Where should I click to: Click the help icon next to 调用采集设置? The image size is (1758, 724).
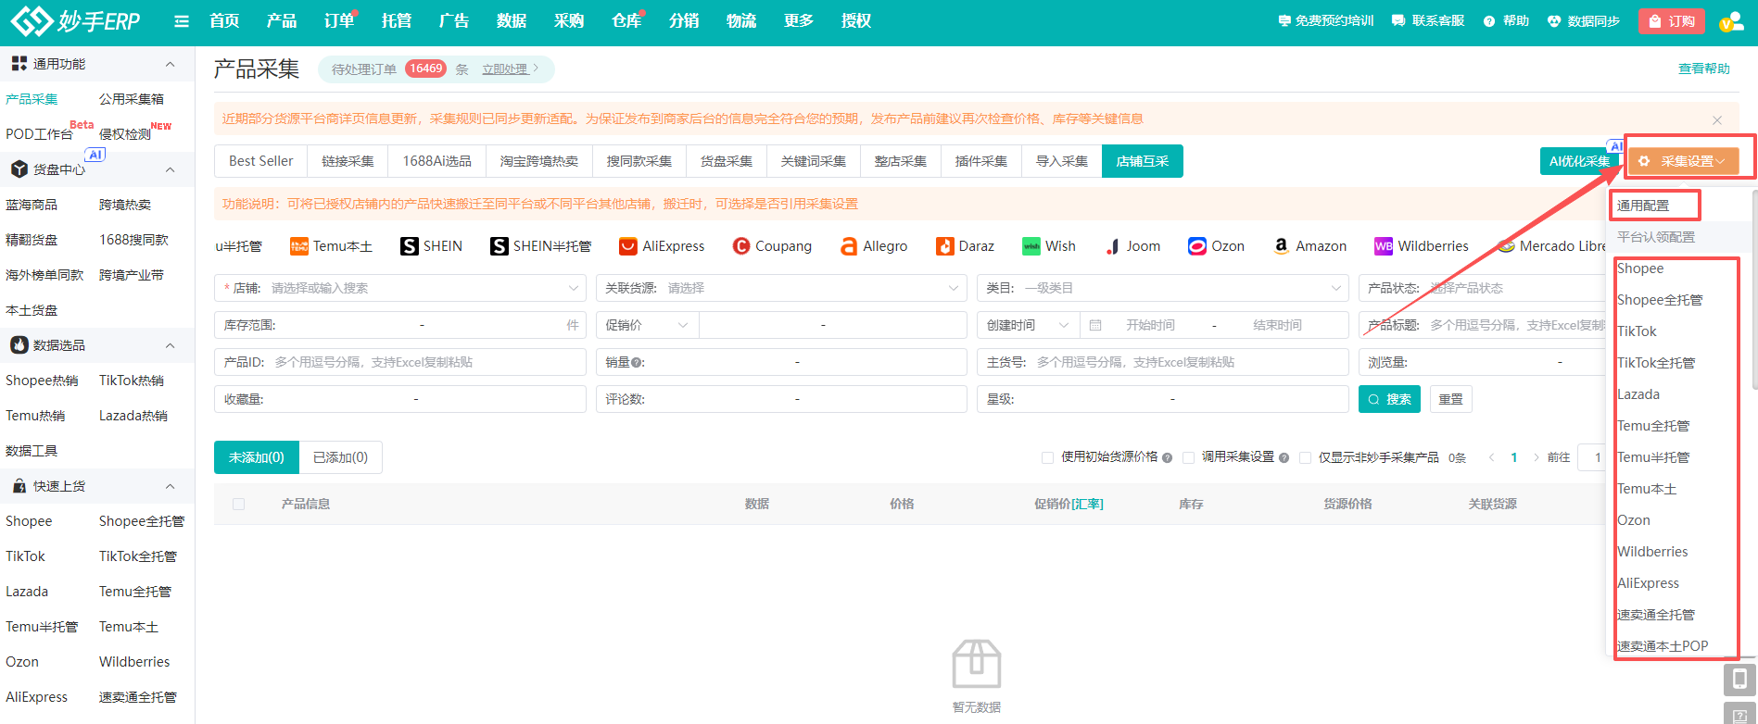tap(1284, 457)
